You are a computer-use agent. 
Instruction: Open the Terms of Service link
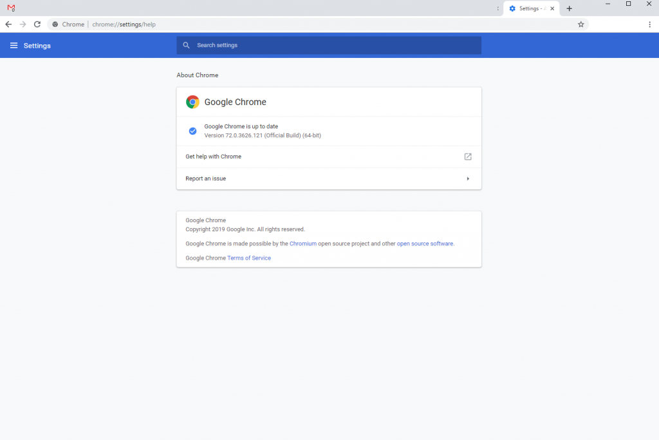tap(249, 258)
